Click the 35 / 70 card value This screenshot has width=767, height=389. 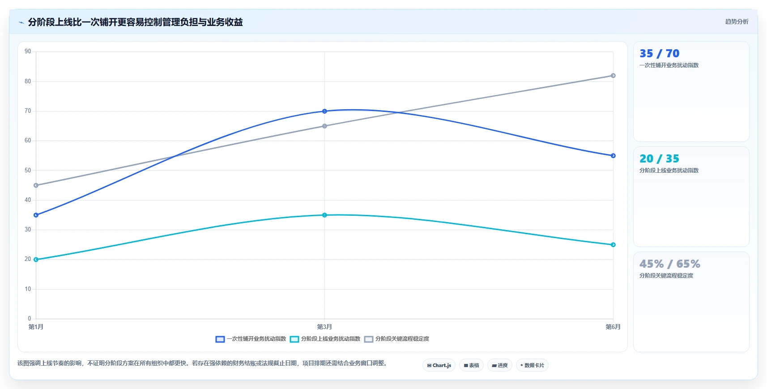(659, 54)
